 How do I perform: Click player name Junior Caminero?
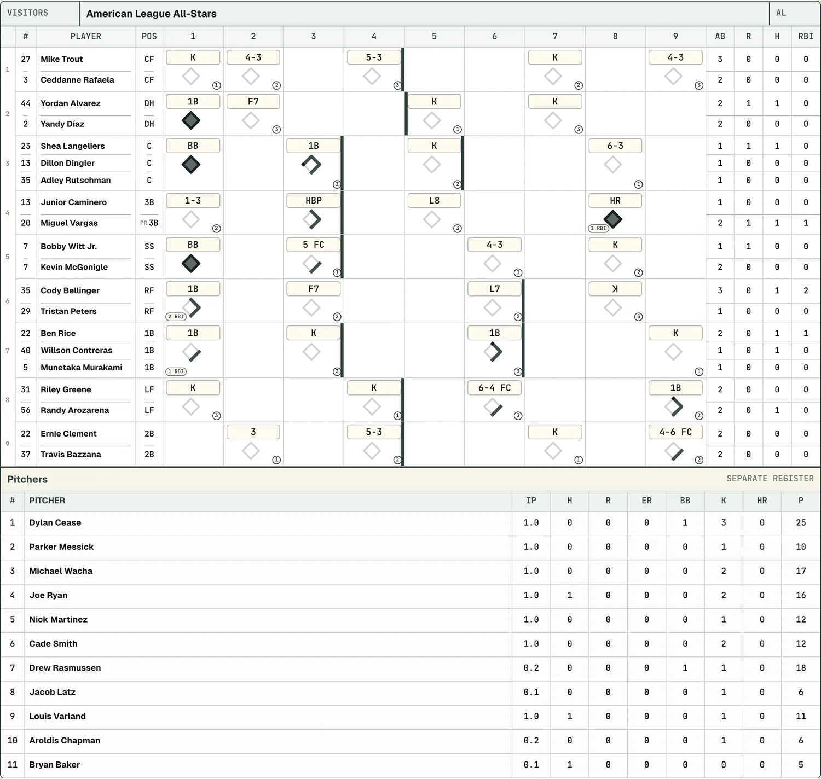coord(73,202)
